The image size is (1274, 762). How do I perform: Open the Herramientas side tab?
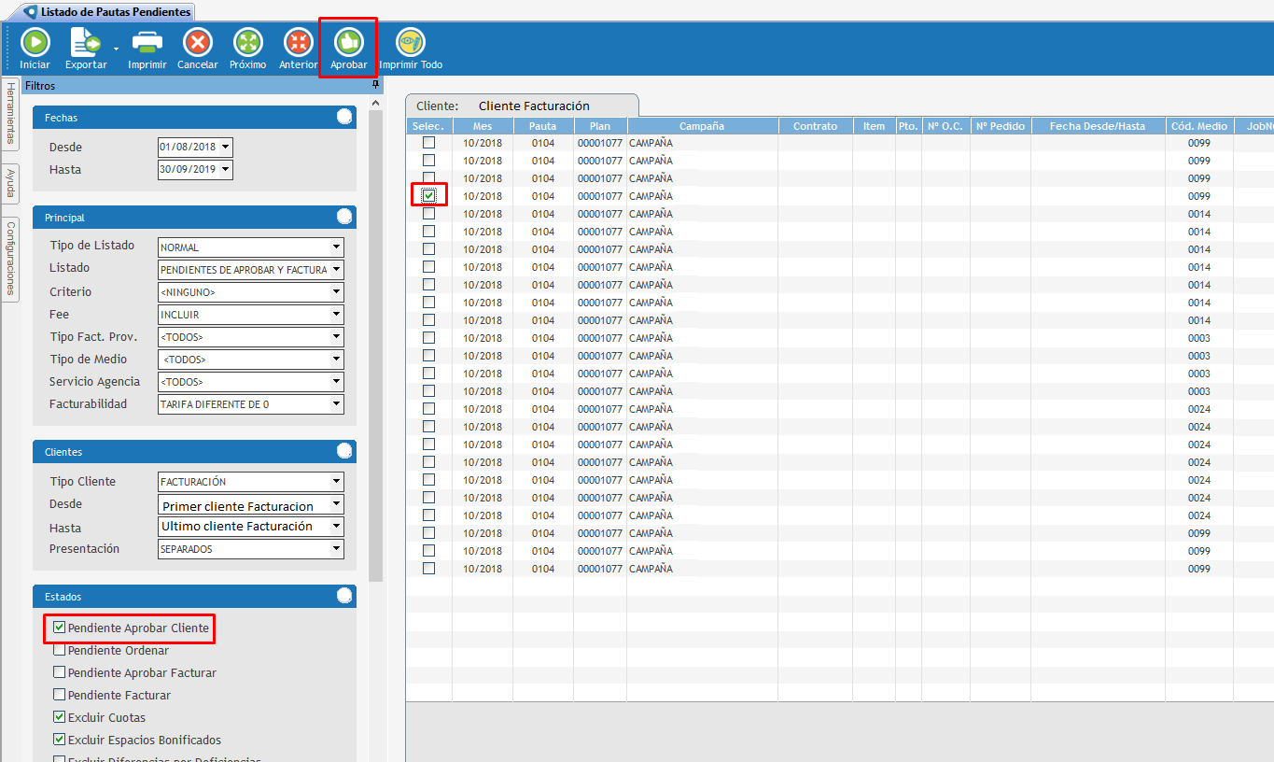[x=10, y=113]
